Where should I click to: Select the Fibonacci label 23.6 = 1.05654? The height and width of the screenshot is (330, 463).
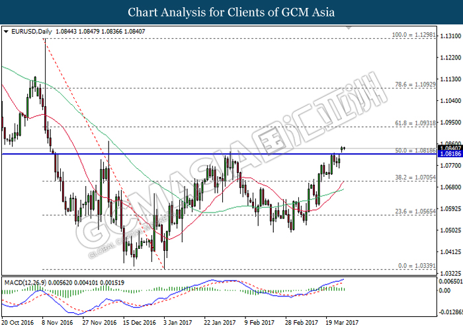[415, 212]
